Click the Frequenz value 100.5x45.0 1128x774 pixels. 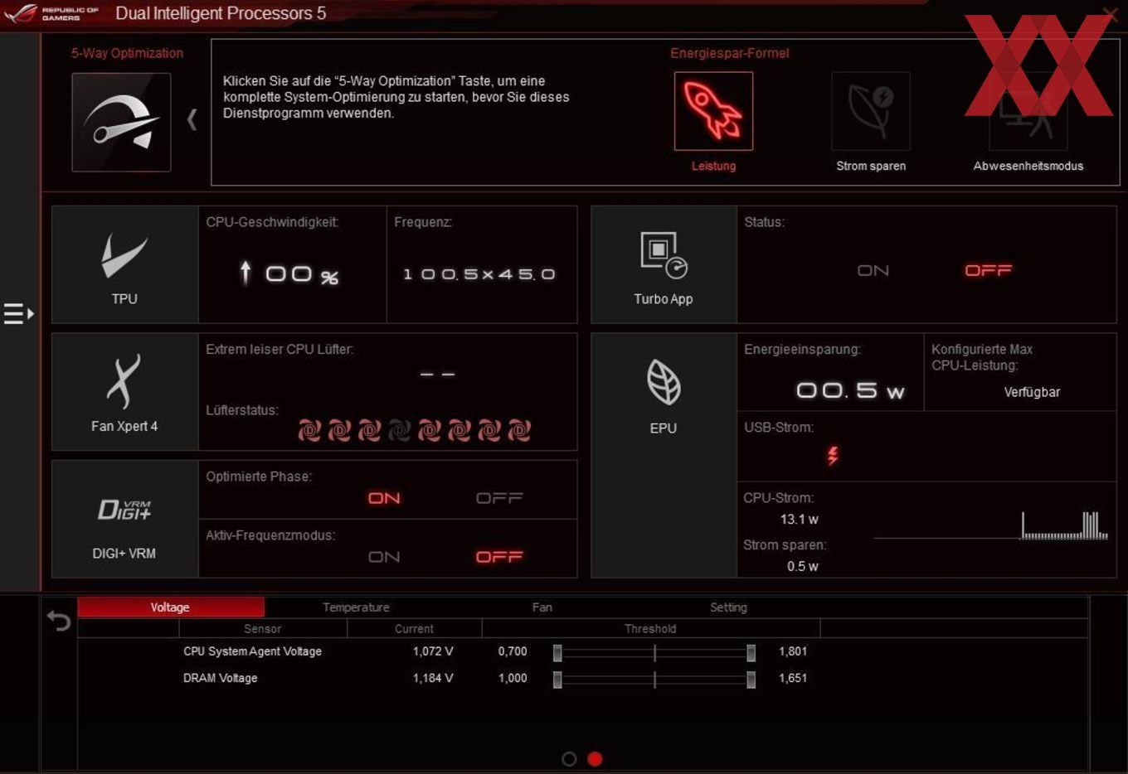[x=479, y=274]
